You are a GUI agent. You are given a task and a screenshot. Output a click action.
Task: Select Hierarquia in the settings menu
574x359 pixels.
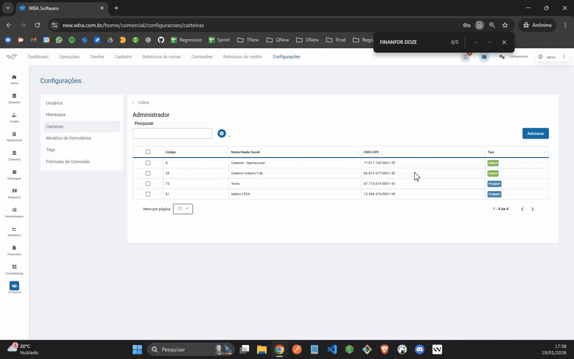(56, 115)
